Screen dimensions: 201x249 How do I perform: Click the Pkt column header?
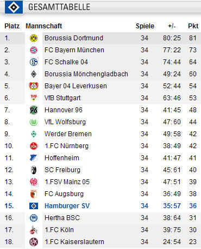pyautogui.click(x=193, y=26)
